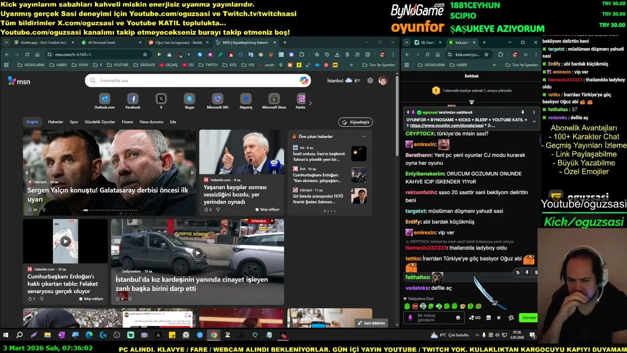The image size is (627, 353).
Task: Click the Geri Bildirim button
Action: tap(371, 323)
